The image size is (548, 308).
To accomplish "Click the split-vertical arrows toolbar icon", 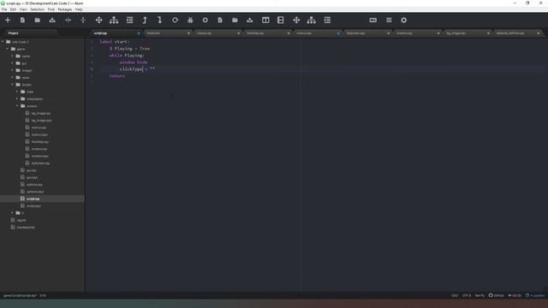I will 83,21.
